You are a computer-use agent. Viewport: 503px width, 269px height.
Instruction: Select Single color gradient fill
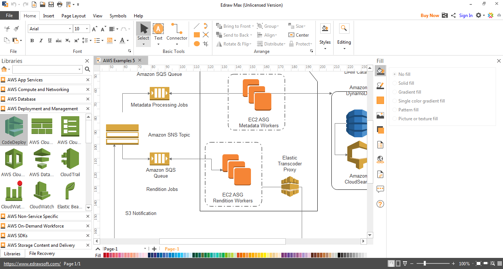[x=418, y=101]
